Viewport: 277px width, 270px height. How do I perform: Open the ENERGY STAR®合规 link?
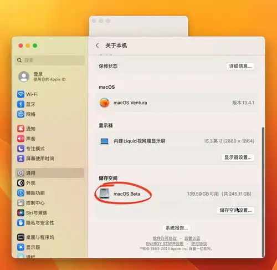(x=165, y=243)
